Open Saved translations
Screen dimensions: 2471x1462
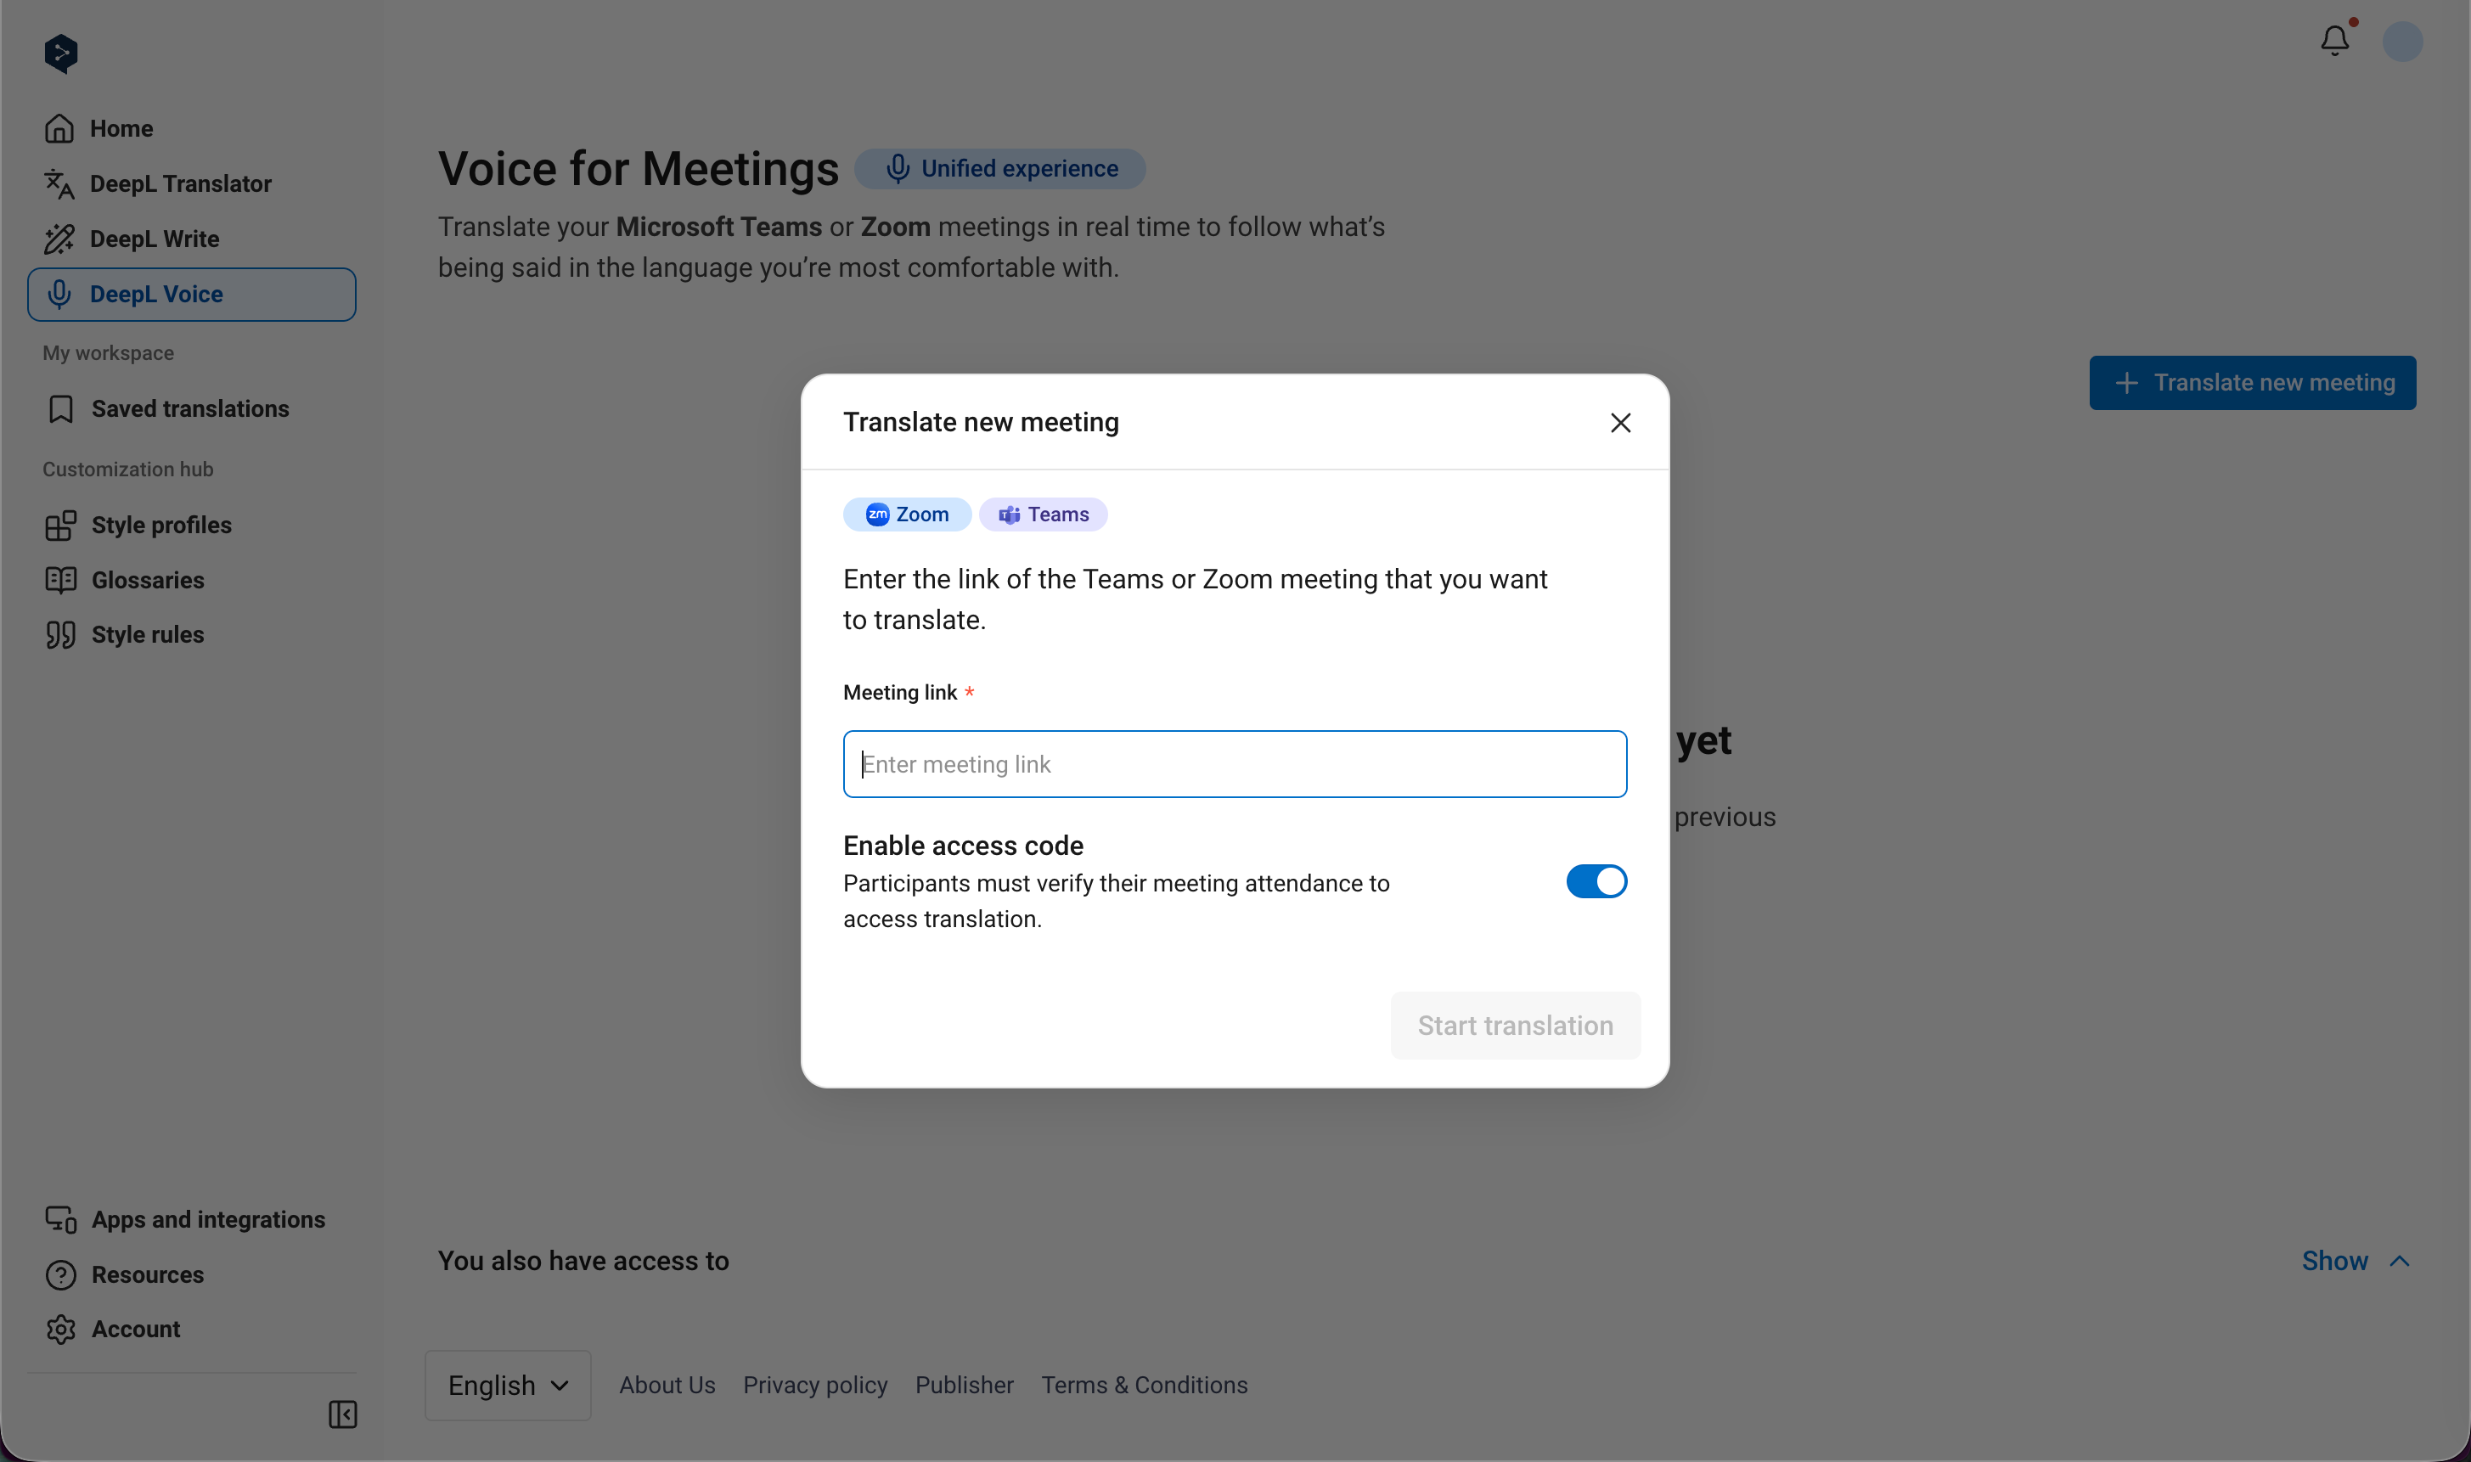point(190,408)
